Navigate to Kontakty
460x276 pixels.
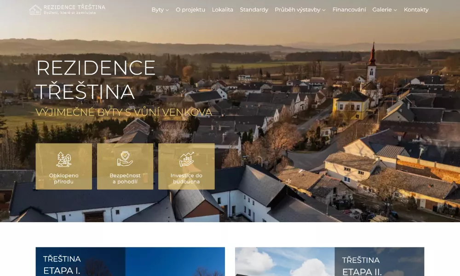416,10
